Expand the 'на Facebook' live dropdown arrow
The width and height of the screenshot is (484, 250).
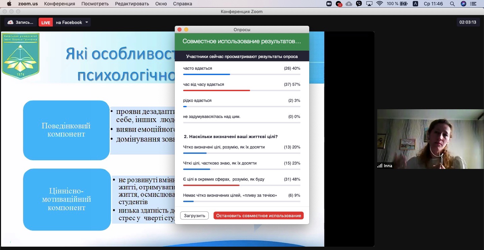(x=87, y=22)
